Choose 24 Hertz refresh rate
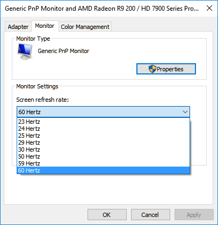The width and height of the screenshot is (218, 225). pyautogui.click(x=103, y=129)
